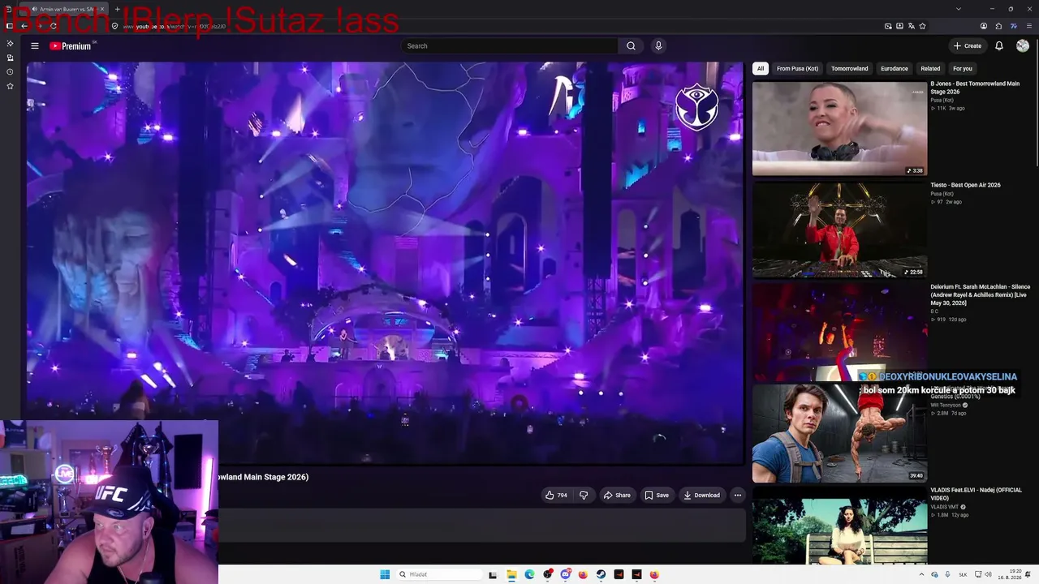The image size is (1039, 584).
Task: Dislike the video with thumbs down
Action: coord(584,495)
